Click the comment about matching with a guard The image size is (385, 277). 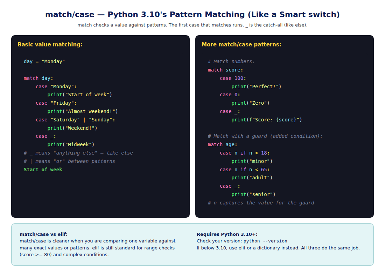click(x=265, y=136)
